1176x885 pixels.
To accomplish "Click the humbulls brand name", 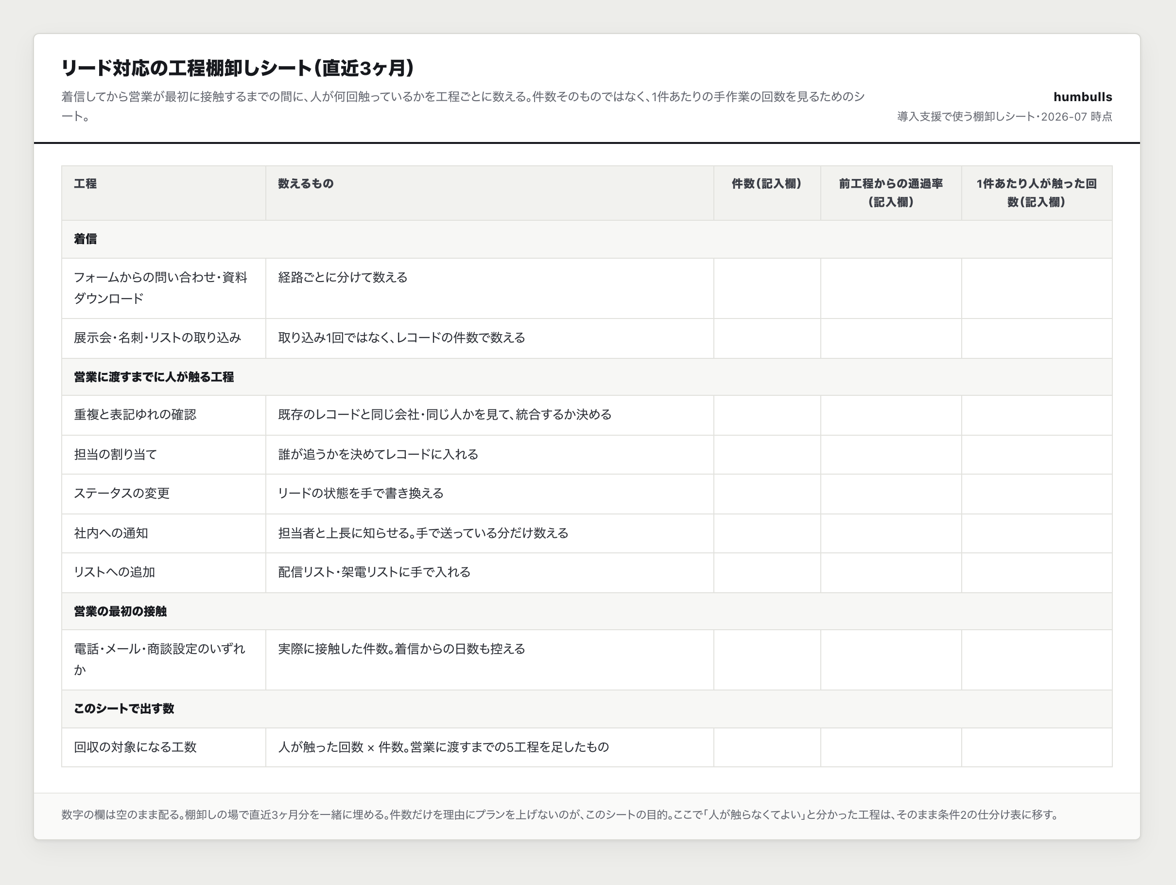I will click(1082, 97).
